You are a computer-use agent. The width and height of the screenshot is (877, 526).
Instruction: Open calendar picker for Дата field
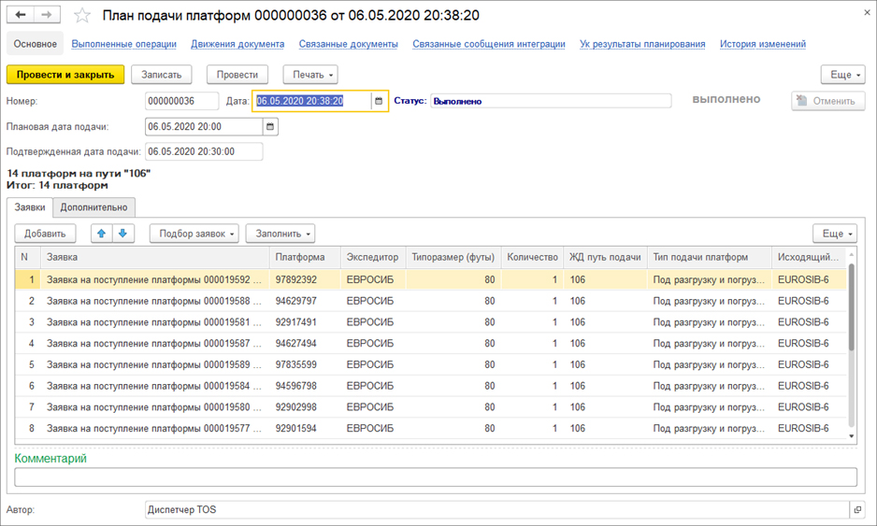click(x=379, y=101)
